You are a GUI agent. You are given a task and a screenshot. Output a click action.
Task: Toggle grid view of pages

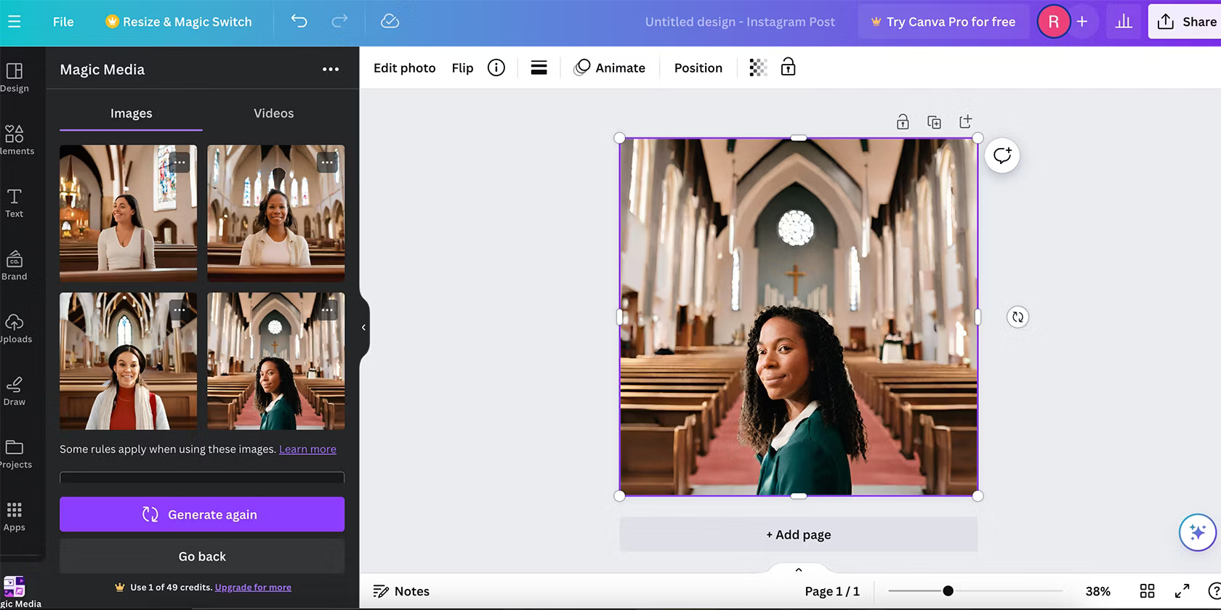click(1147, 591)
